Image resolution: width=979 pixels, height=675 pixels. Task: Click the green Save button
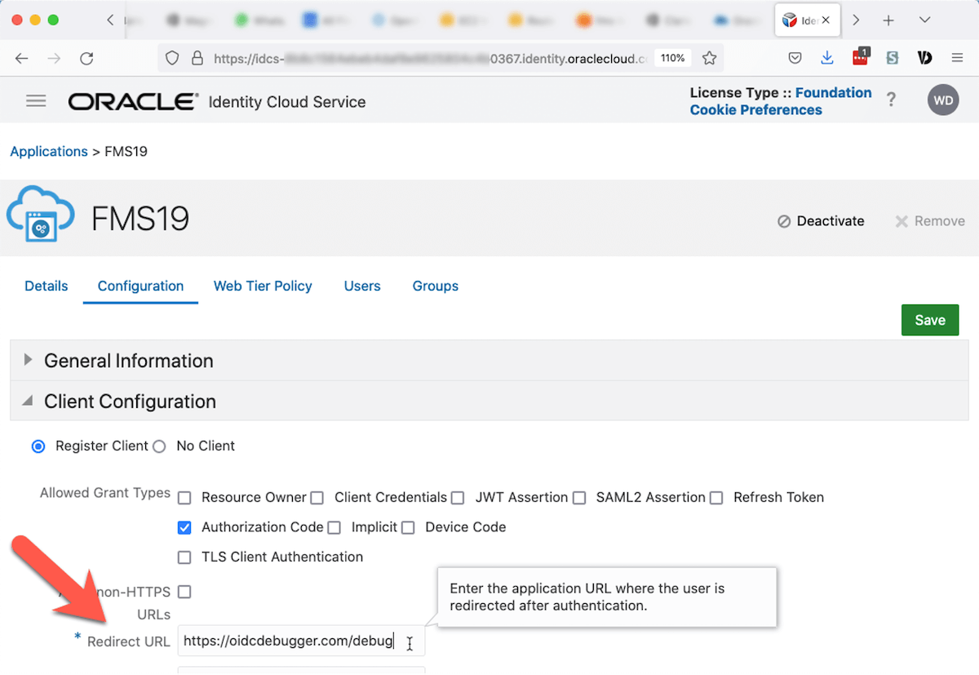pos(929,320)
